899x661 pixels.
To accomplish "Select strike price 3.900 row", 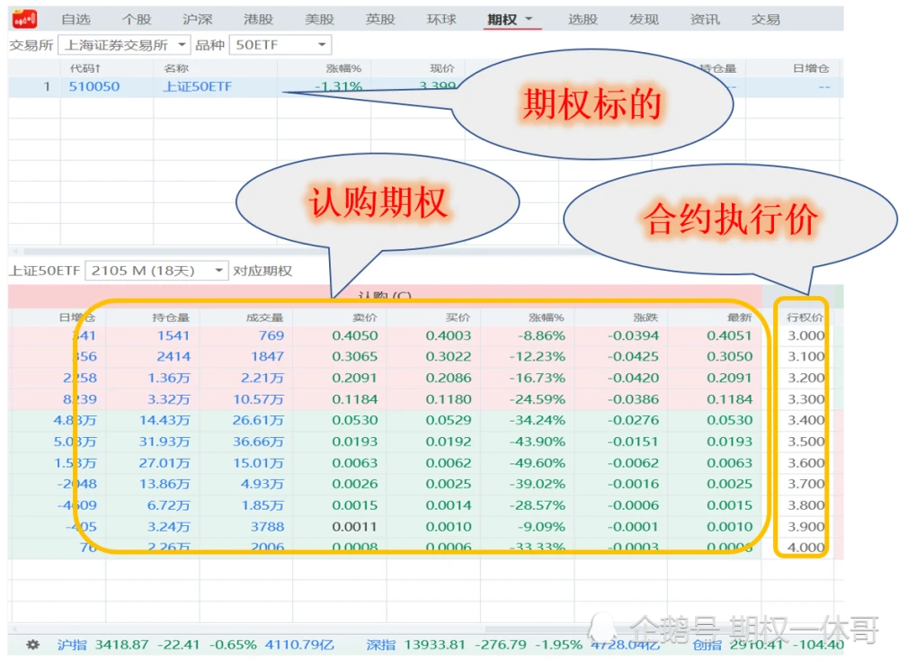I will tap(806, 527).
